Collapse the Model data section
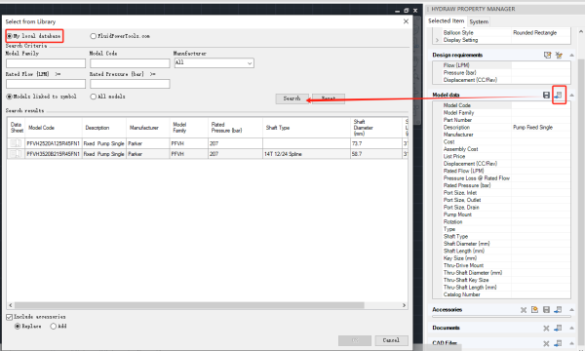The image size is (585, 351). pyautogui.click(x=571, y=96)
